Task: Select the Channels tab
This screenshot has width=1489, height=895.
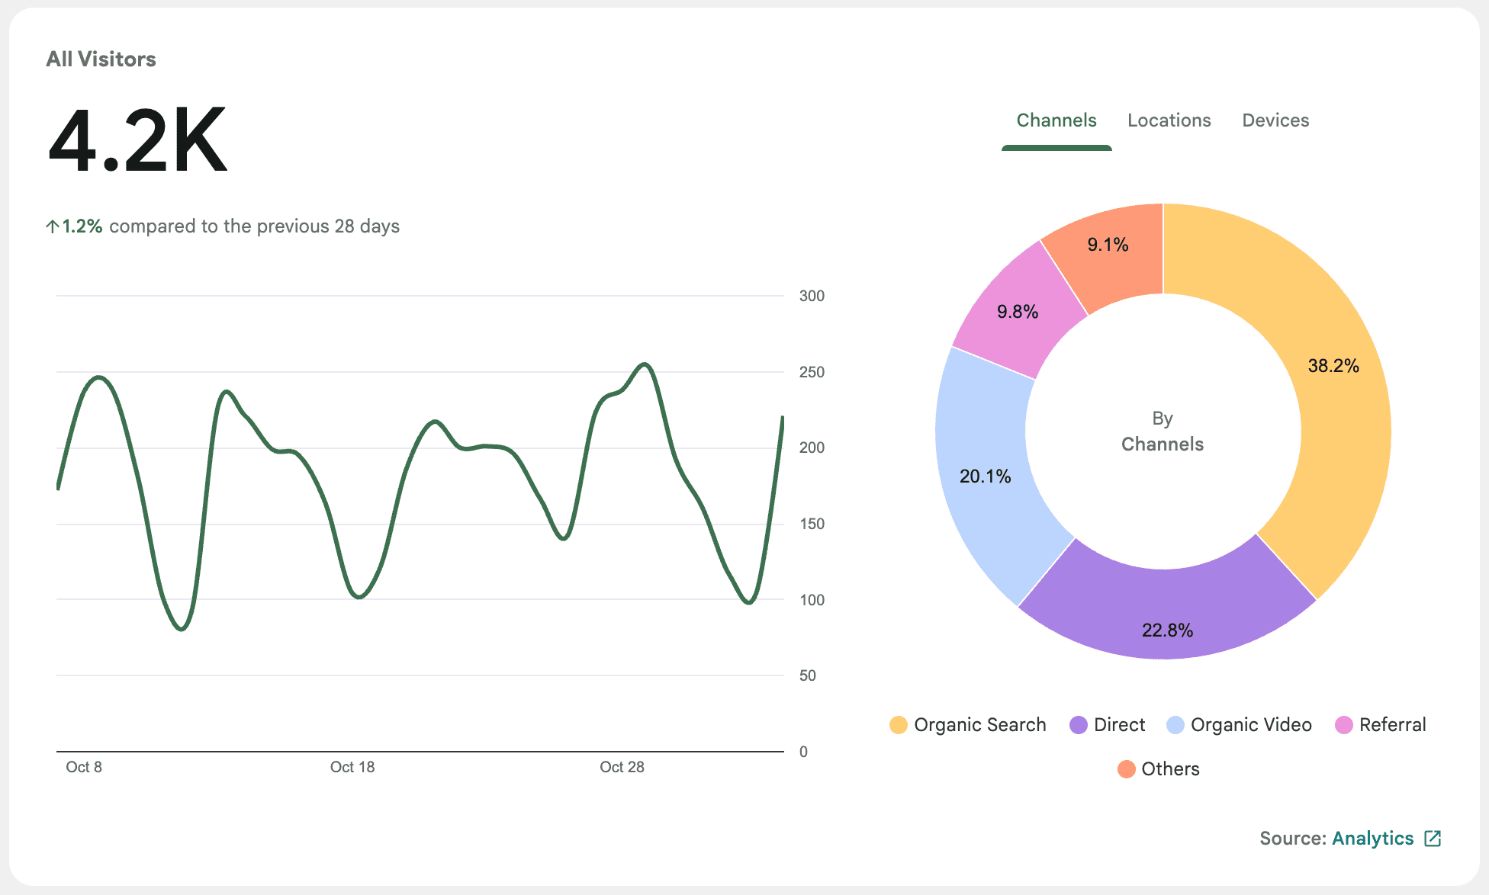Action: (1056, 120)
